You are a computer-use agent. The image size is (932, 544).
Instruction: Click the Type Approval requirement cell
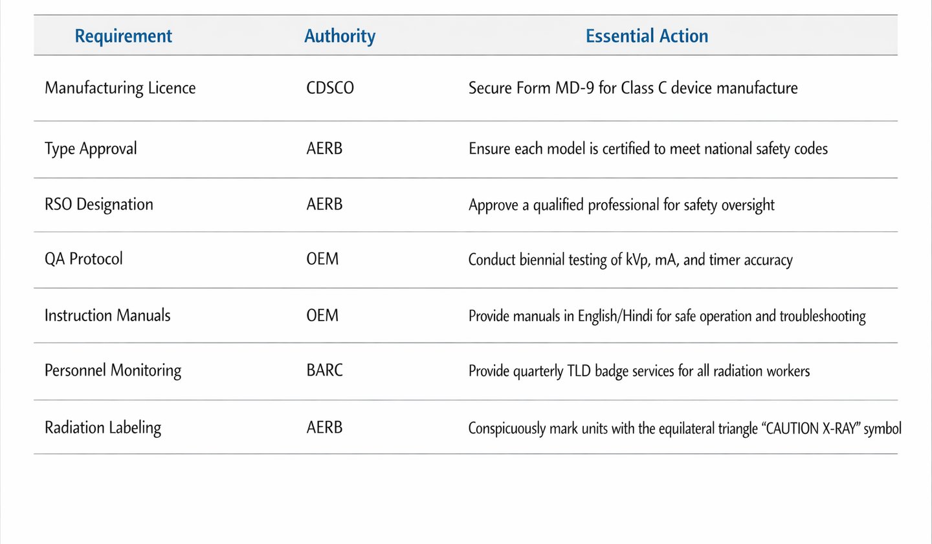(91, 148)
